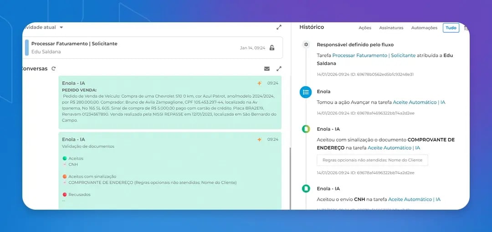Viewport: 492px width, 232px height.
Task: Open the Processar Faturamento | Solicitante task link
Action: 374,55
